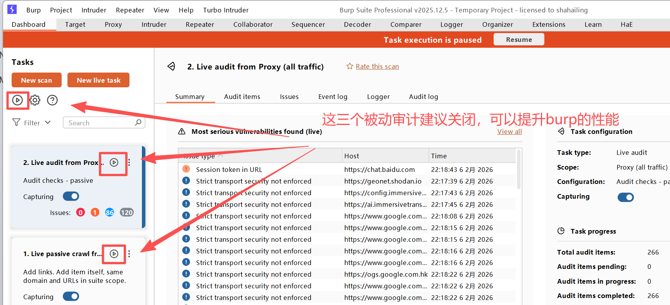670x305 pixels.
Task: Sort by Issue type column arrow
Action: [220, 155]
